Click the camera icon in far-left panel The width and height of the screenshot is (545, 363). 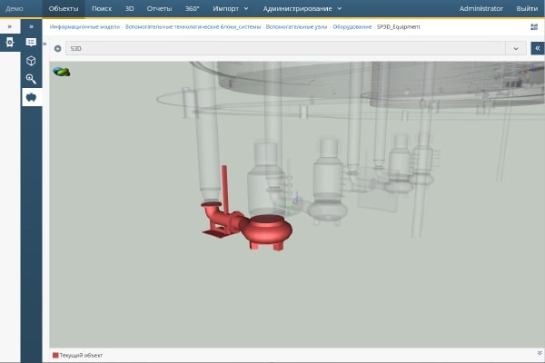10,43
